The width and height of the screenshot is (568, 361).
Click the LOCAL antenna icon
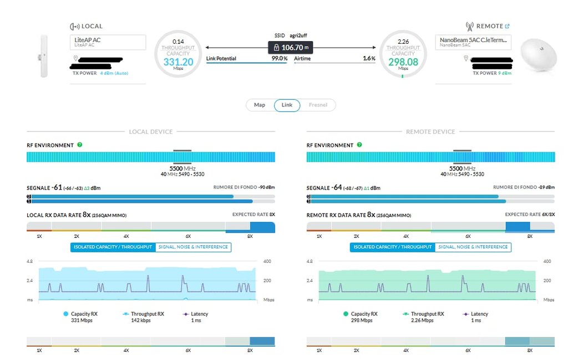point(75,27)
